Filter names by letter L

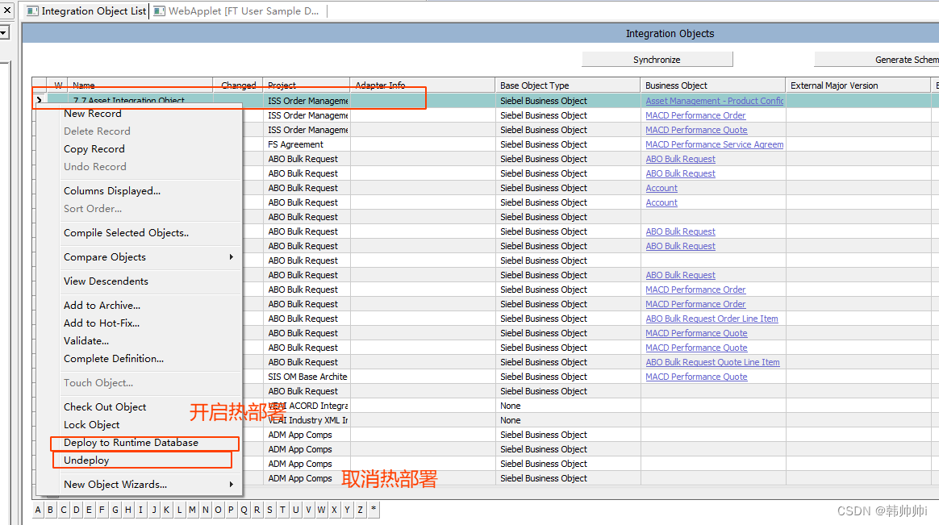tap(180, 510)
